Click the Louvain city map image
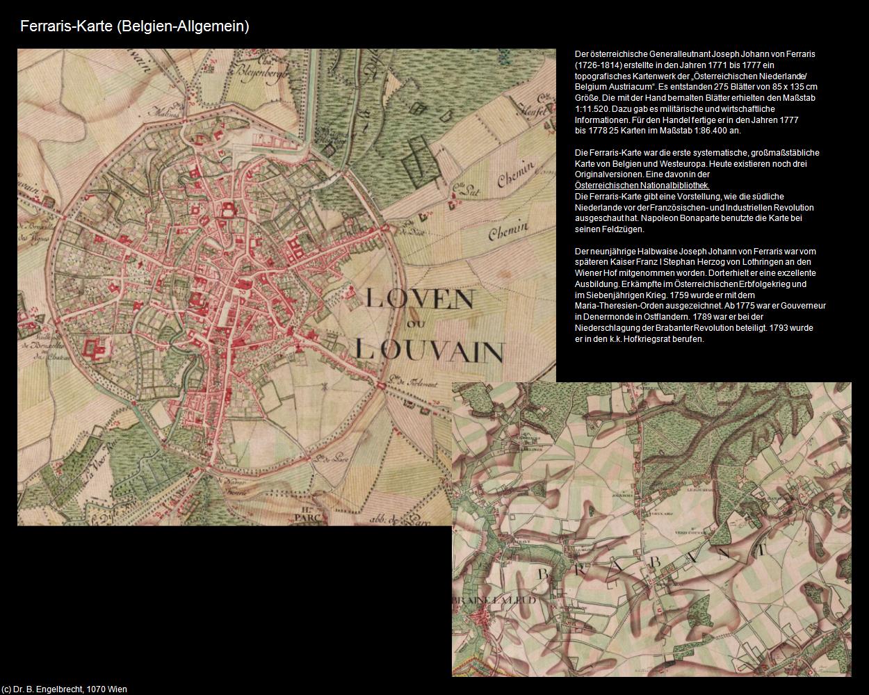 click(286, 287)
